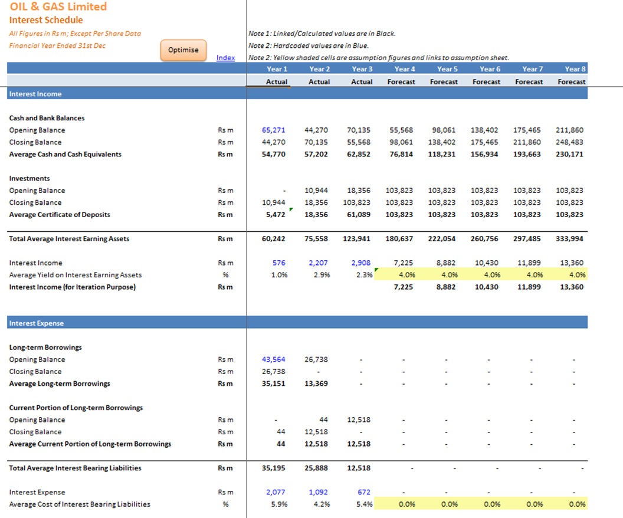Click Year 4 yellow cost assumption 0.0%
This screenshot has width=623, height=518.
tap(407, 504)
